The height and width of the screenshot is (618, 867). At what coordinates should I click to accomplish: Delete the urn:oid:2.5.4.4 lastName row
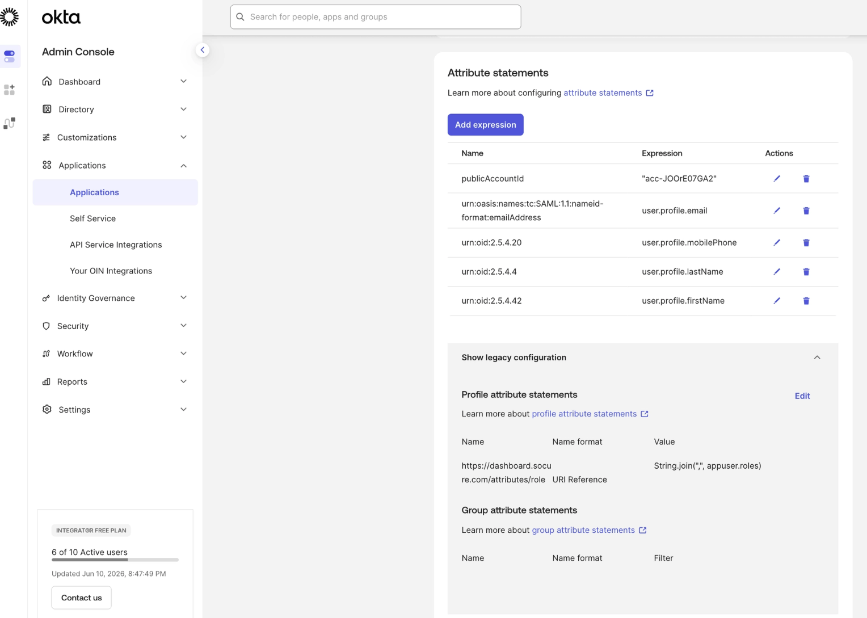click(x=806, y=272)
